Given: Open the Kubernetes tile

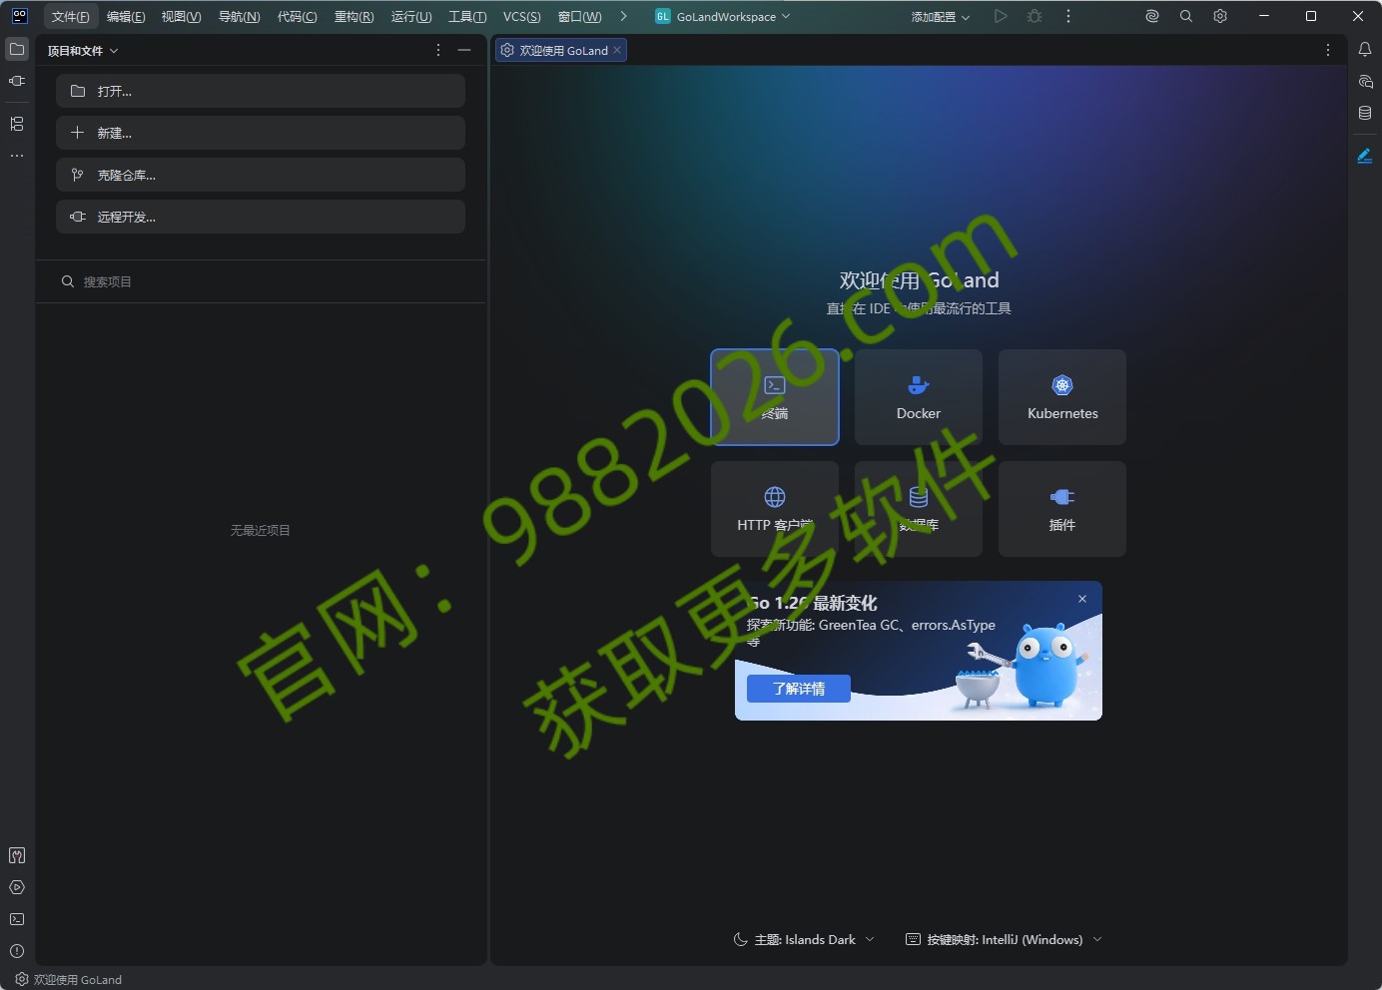Looking at the screenshot, I should coord(1062,397).
